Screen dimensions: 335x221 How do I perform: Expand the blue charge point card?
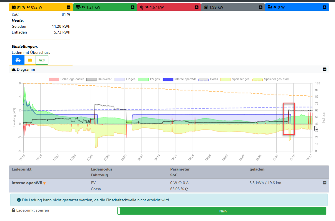(x=324, y=7)
